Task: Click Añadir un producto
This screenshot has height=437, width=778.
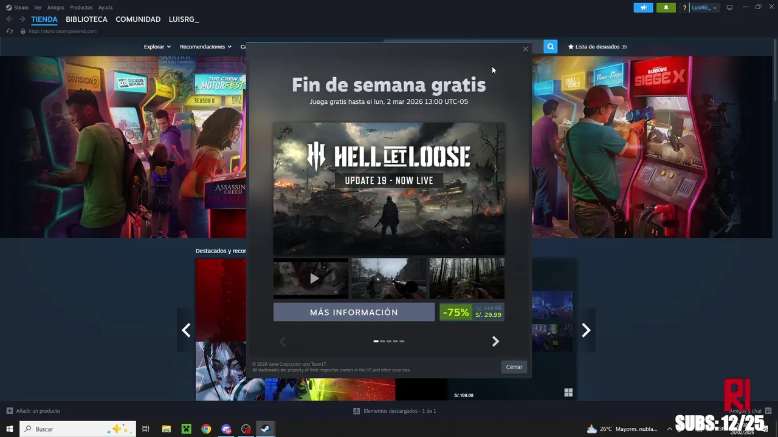Action: (x=33, y=411)
